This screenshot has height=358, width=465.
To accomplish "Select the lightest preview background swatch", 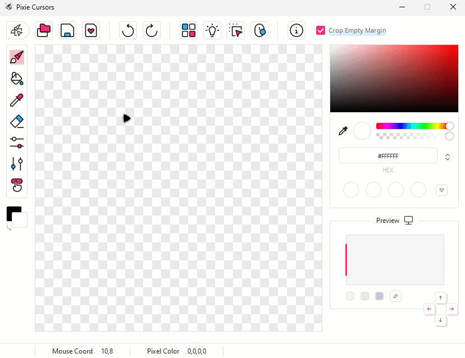I will click(350, 296).
